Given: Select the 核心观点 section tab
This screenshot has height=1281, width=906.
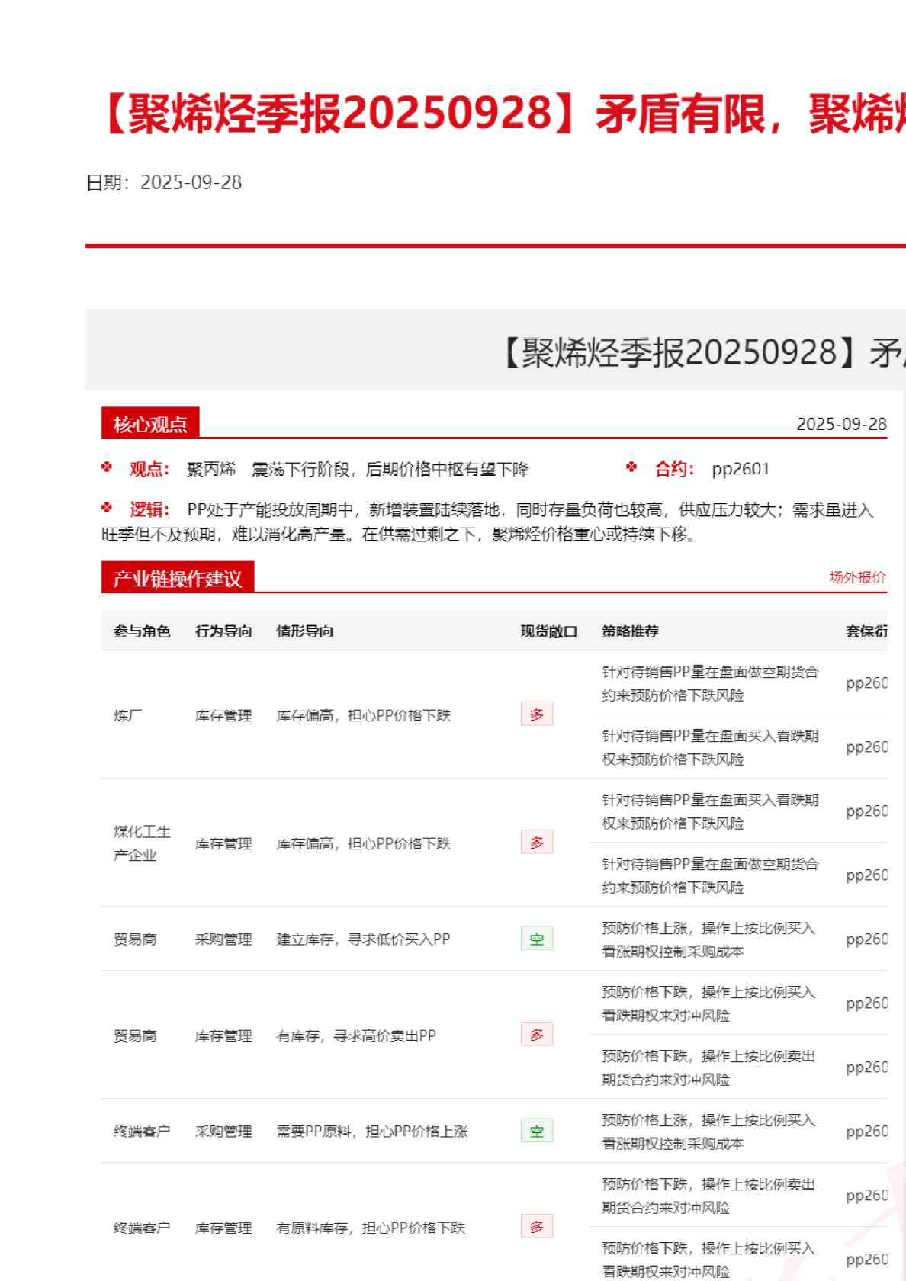Looking at the screenshot, I should pos(150,424).
